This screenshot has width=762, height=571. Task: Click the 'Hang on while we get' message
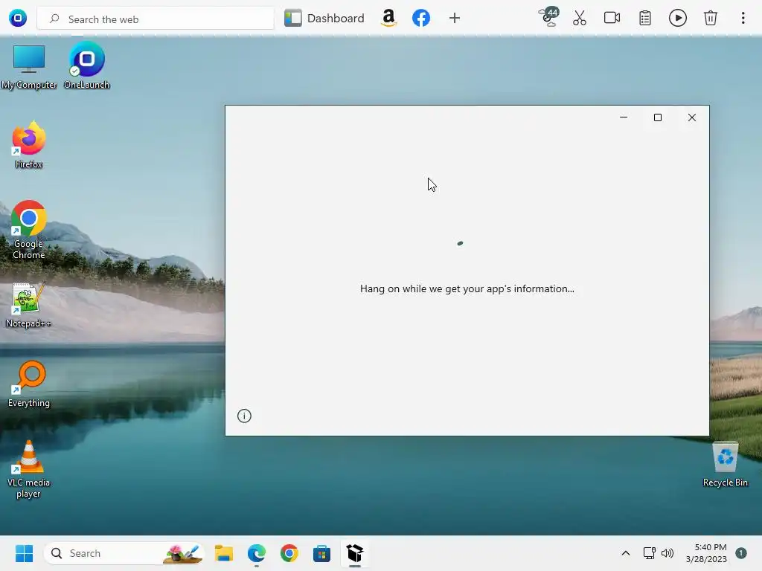[x=467, y=289]
